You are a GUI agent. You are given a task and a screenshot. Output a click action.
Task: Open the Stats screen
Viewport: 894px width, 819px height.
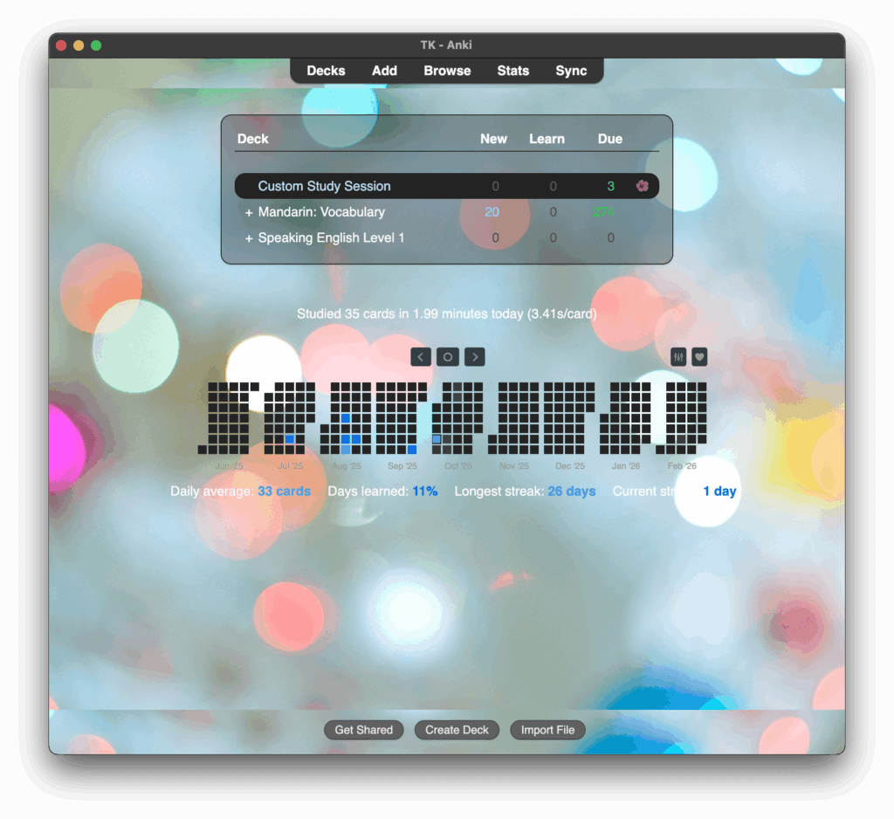[x=513, y=71]
